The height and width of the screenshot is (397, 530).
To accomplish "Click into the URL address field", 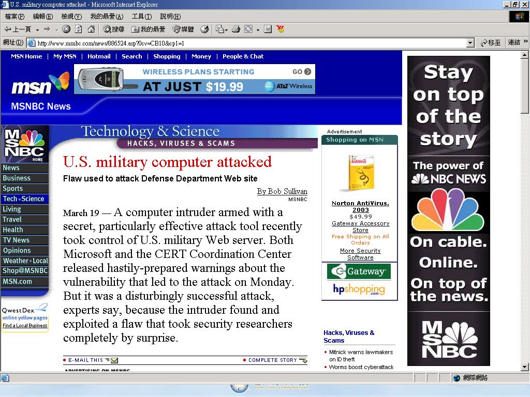I will coord(251,43).
